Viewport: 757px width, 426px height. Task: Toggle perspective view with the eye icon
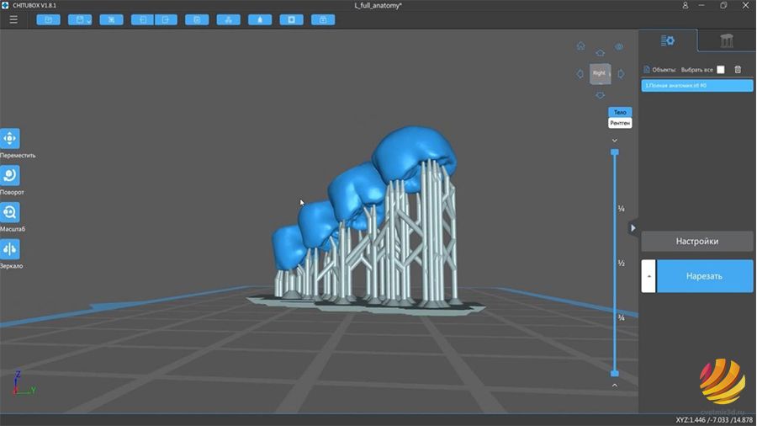pos(619,47)
